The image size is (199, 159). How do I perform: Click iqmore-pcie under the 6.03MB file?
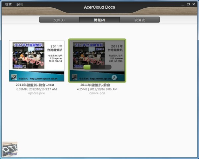click(36, 93)
